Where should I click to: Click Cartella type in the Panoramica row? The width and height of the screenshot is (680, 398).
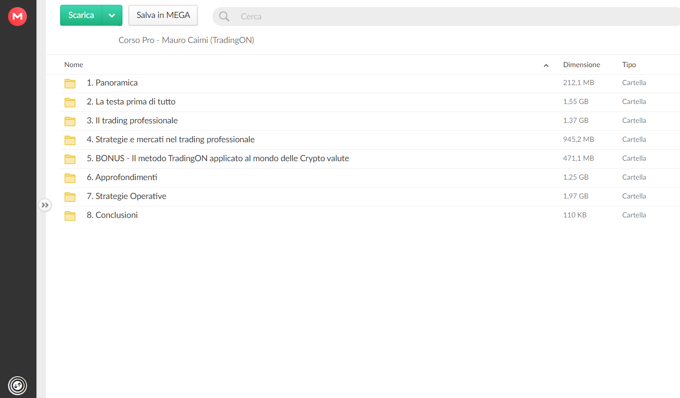[x=634, y=83]
